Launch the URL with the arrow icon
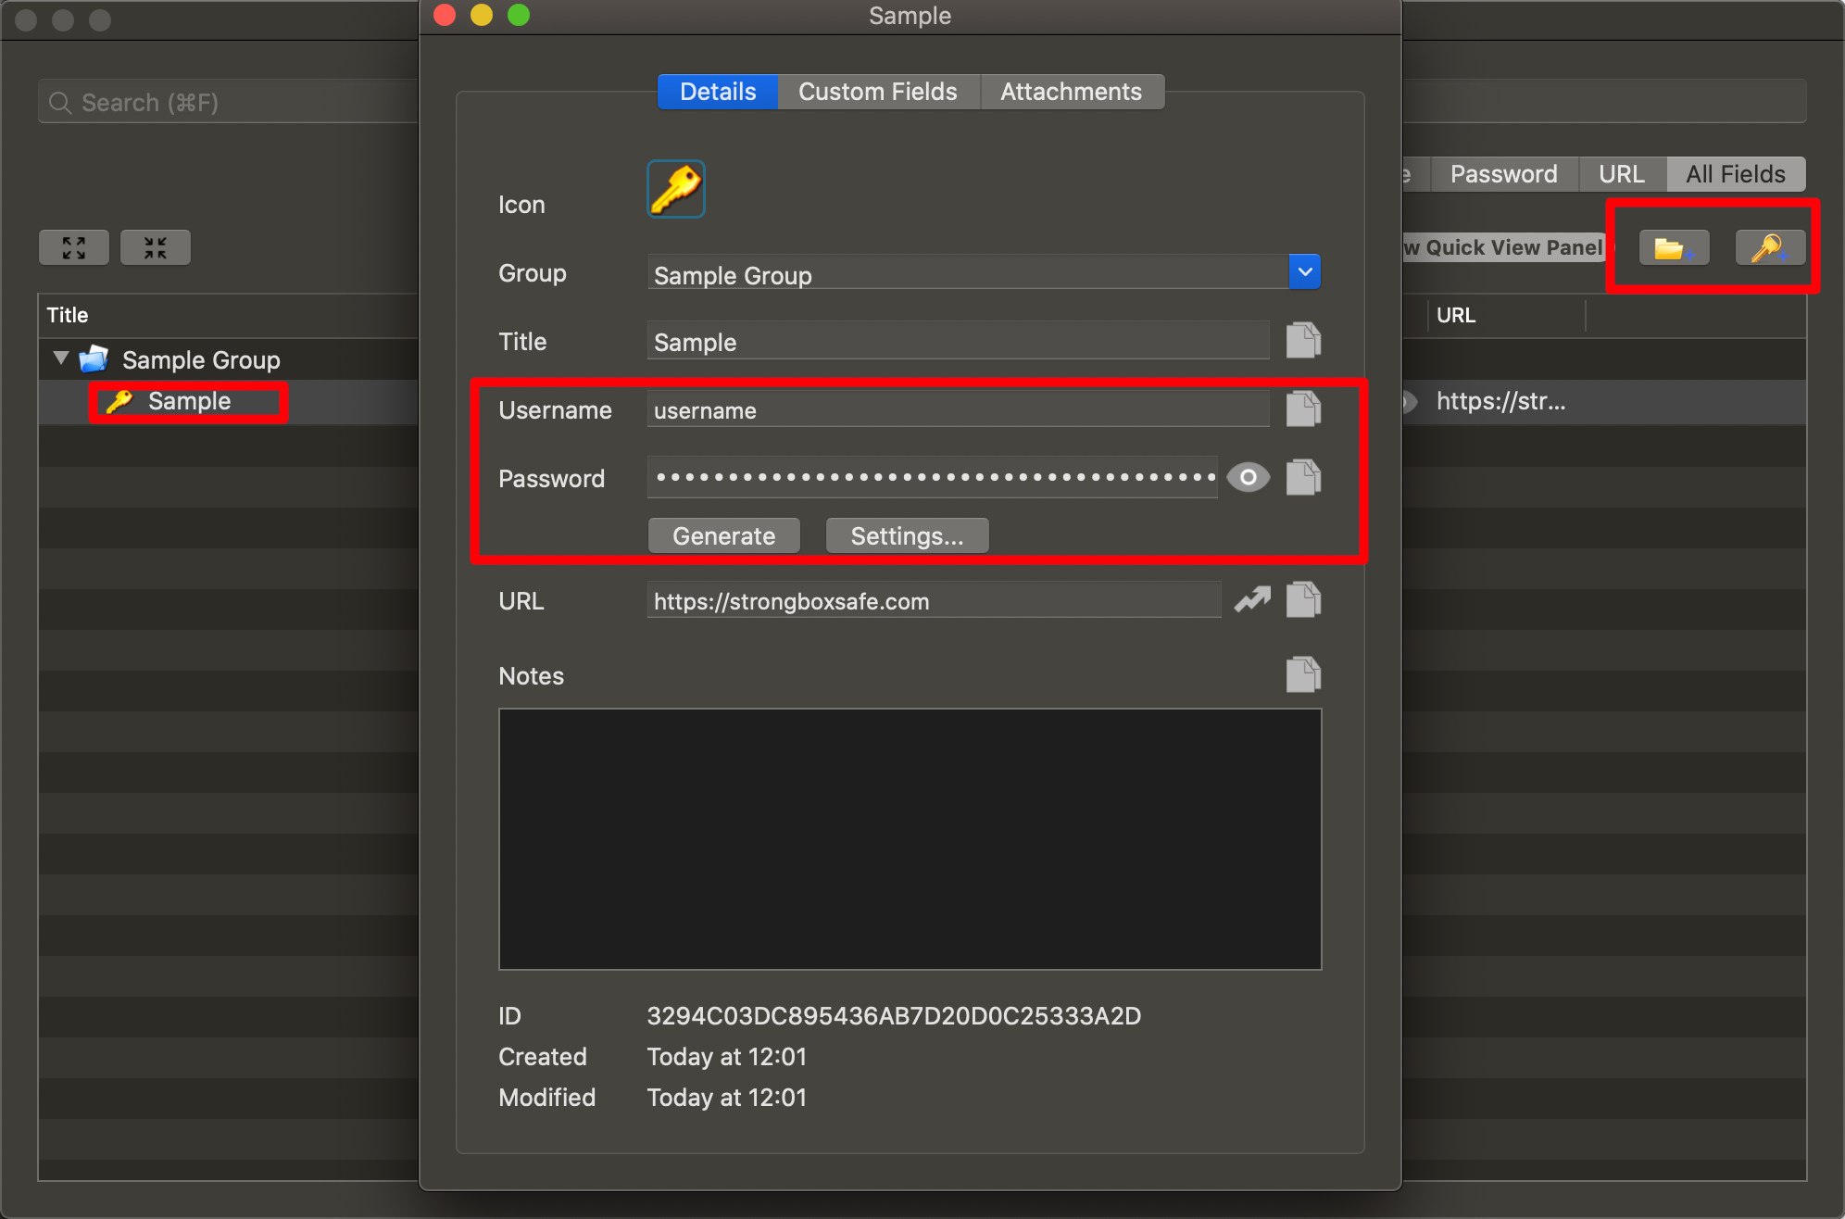The image size is (1845, 1219). pos(1252,600)
